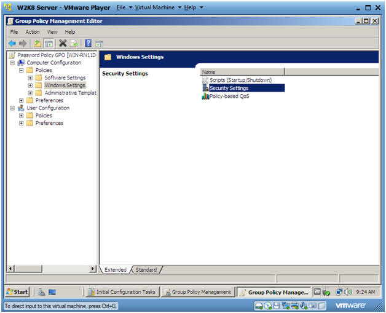Click the tree pane horizontal scrollbar thumb
The image size is (386, 313).
point(28,269)
